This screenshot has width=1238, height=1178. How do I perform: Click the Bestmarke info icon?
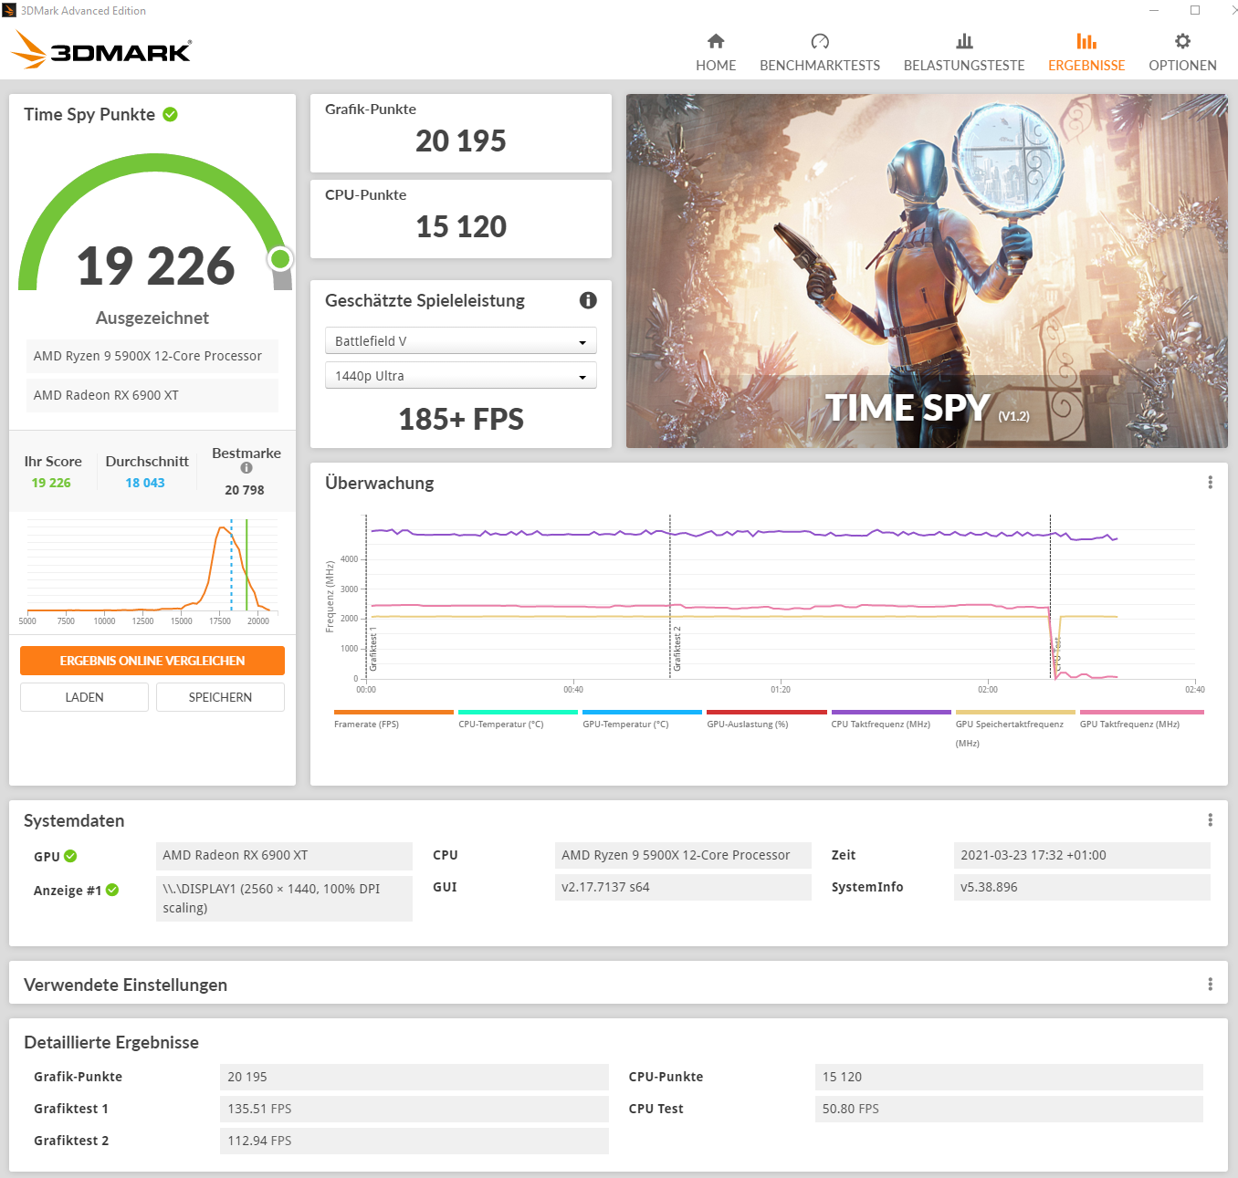coord(246,468)
